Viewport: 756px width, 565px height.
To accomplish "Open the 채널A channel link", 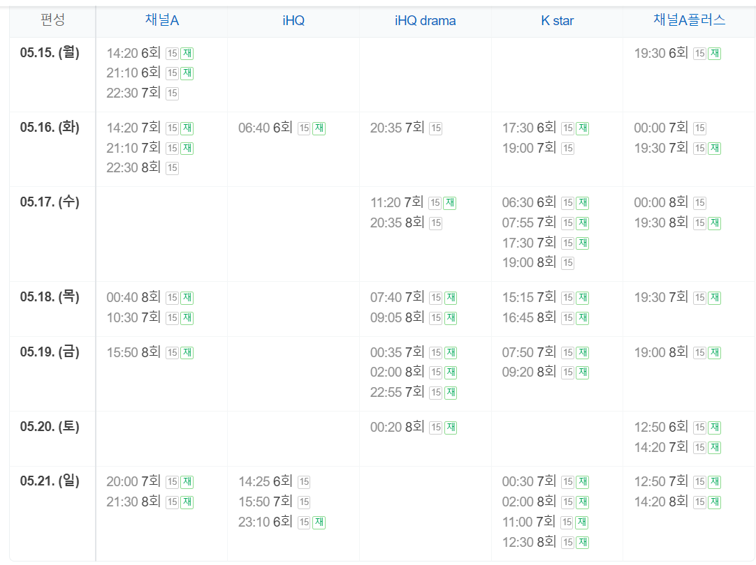I will click(x=162, y=20).
